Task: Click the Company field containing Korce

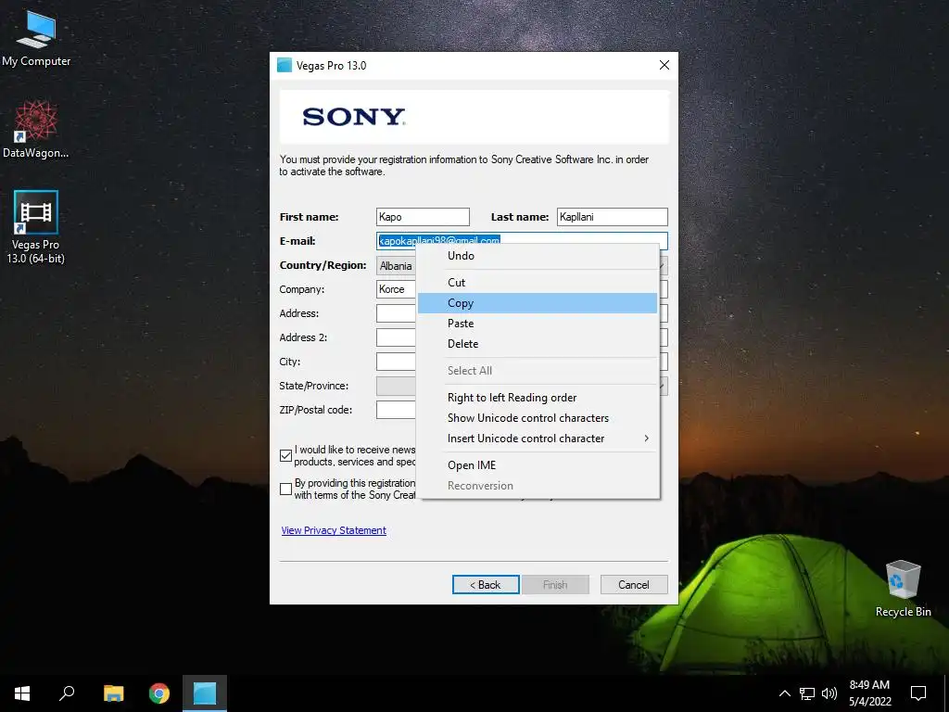Action: (397, 289)
